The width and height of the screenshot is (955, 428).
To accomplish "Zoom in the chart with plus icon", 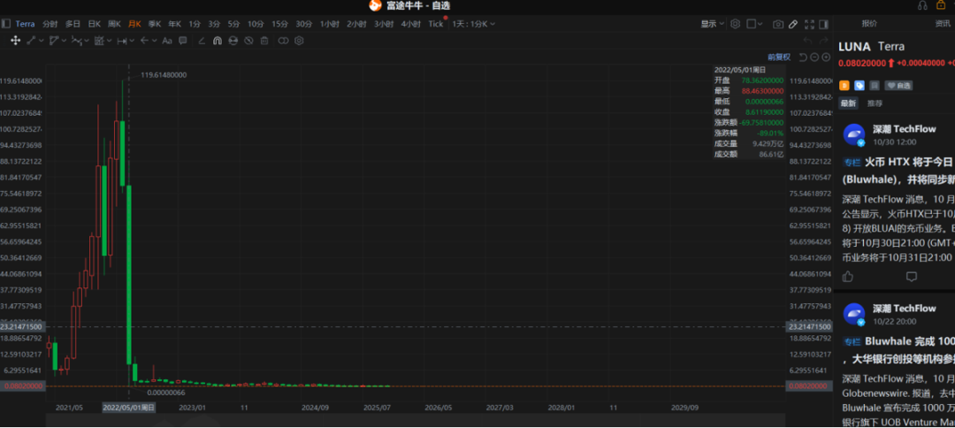I will click(826, 57).
